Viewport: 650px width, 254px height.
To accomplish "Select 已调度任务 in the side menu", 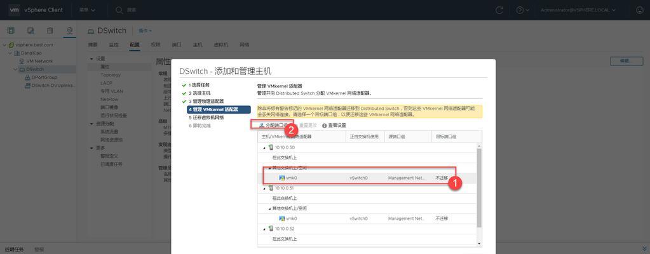I will (112, 164).
